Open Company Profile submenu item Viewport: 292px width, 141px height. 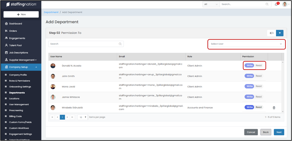point(18,75)
